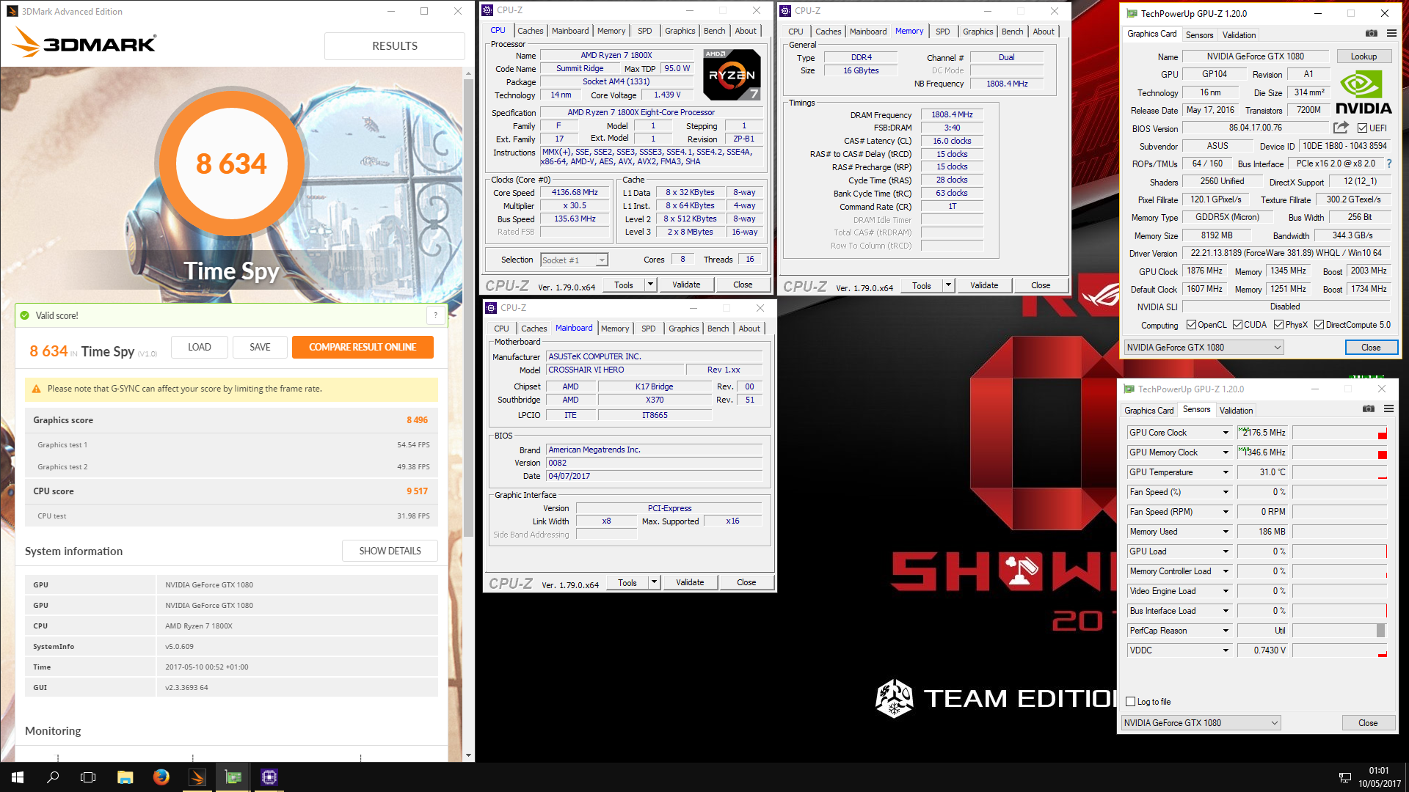The image size is (1409, 792).
Task: Click the Ryzen 7 logo in CPU-Z
Action: point(731,75)
